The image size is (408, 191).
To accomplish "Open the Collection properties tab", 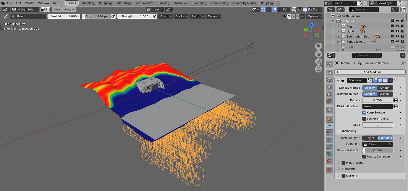I will [x=329, y=110].
